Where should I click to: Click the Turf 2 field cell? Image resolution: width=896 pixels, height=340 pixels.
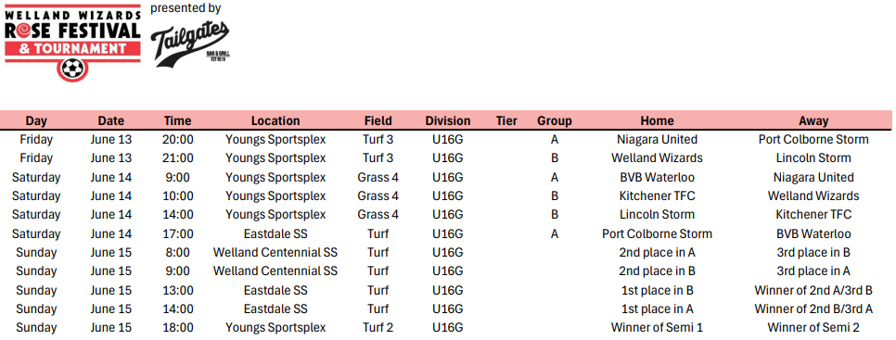point(378,327)
